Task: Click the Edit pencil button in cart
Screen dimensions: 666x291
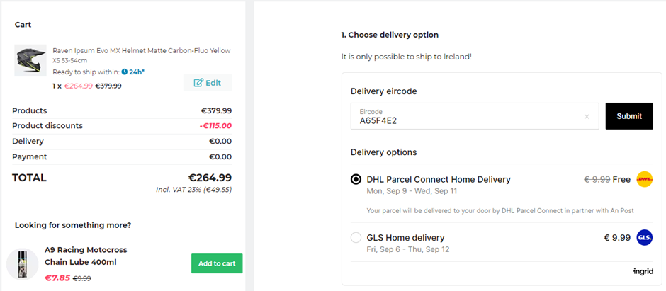Action: click(x=207, y=83)
